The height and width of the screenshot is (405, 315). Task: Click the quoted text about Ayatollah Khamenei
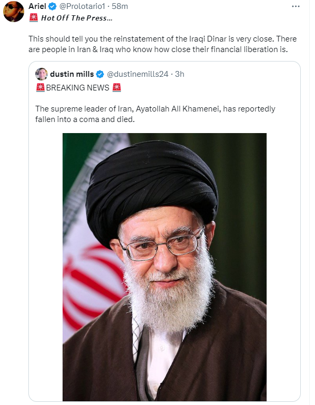pyautogui.click(x=155, y=114)
